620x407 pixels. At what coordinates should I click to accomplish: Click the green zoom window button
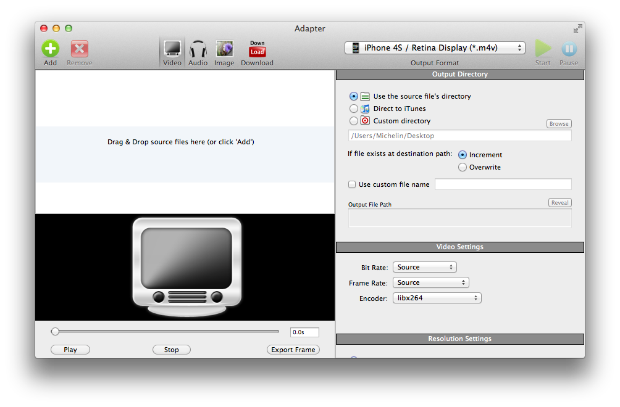point(69,28)
